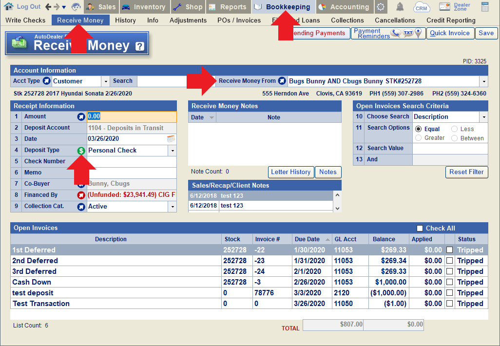The image size is (500, 346).
Task: Click the Quick Invoice button
Action: [450, 33]
